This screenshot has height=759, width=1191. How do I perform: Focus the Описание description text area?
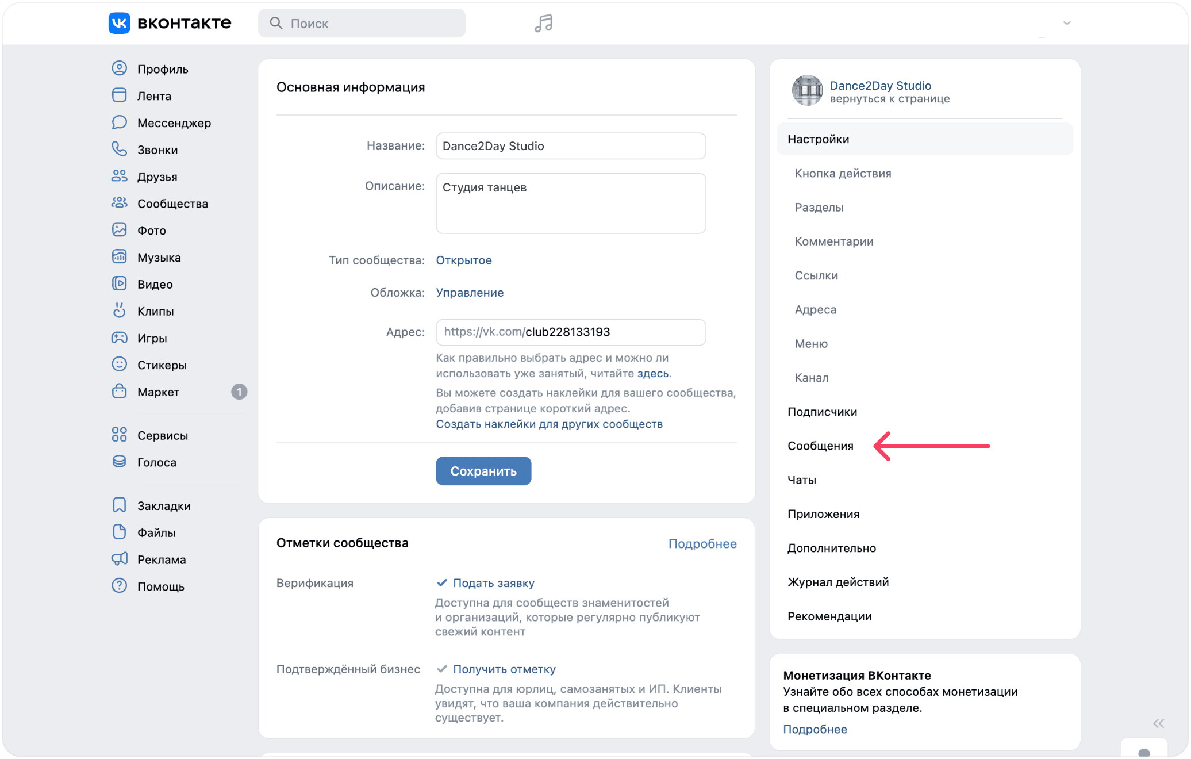coord(571,203)
